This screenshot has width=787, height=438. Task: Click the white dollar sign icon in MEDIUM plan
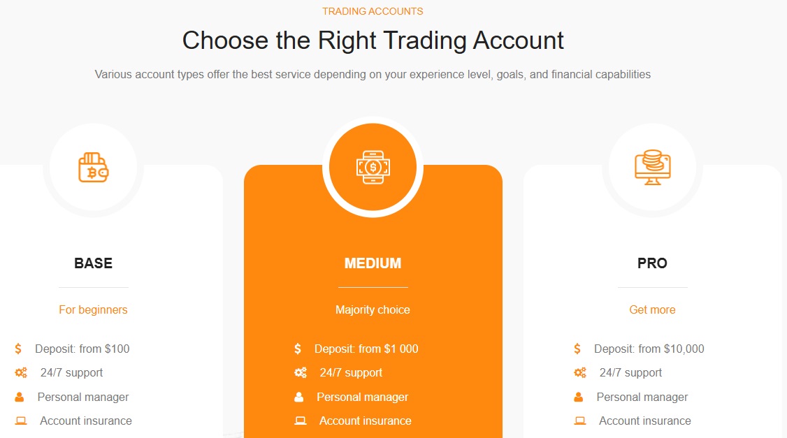tap(298, 349)
